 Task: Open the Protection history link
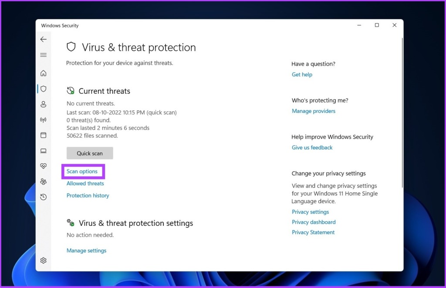tap(88, 195)
